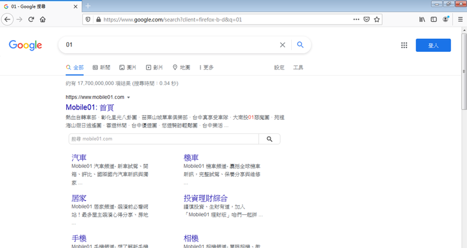Select the 全部 results tab
467x248 pixels.
tap(75, 67)
